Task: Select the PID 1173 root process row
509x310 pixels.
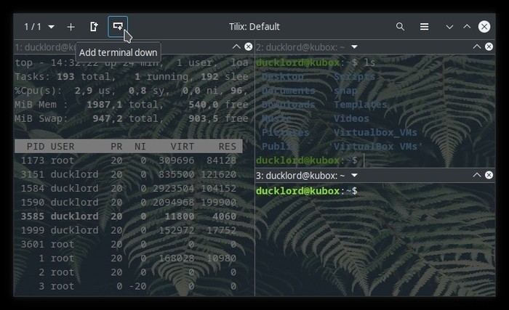Action: (x=129, y=160)
